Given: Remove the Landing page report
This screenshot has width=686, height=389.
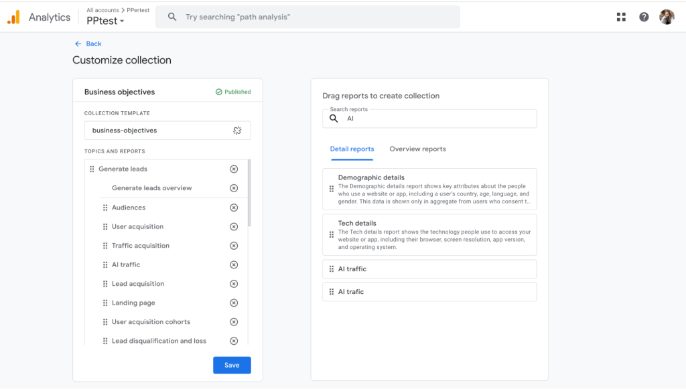Looking at the screenshot, I should click(x=234, y=303).
